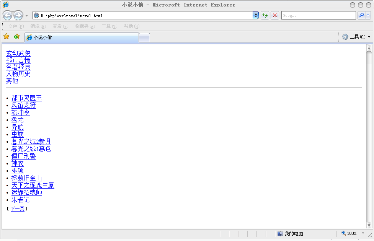Screen dimensions: 374x241
Task: Click the browser Forward arrow button
Action: (18, 16)
